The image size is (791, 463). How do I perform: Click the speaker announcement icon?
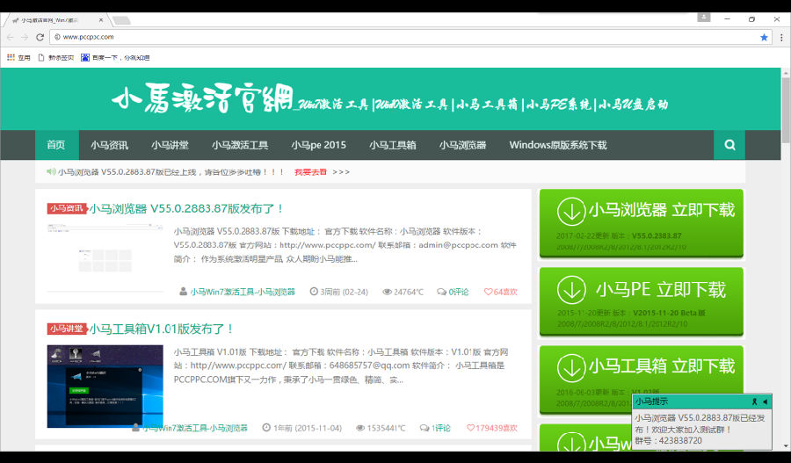point(51,171)
